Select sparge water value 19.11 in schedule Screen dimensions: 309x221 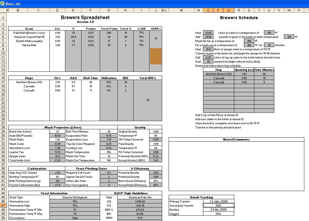pos(208,49)
